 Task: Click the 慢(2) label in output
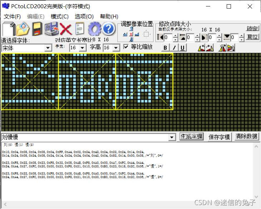tap(29, 145)
